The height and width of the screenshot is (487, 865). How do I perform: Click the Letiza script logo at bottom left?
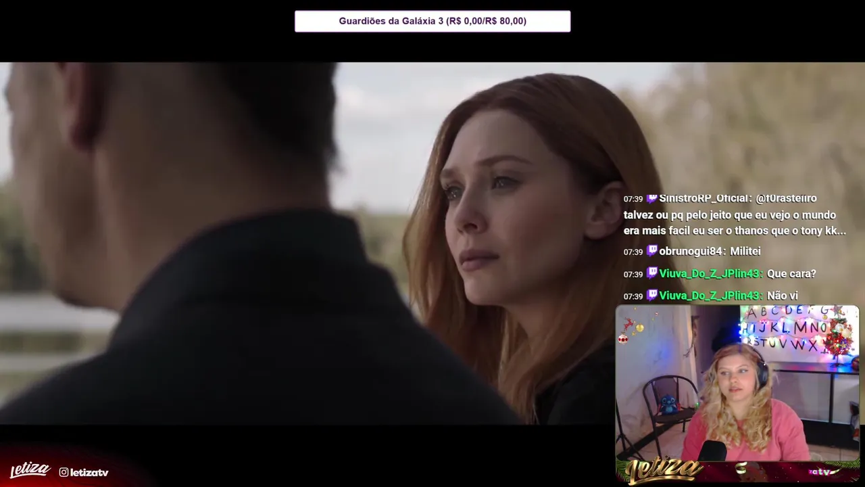[30, 470]
